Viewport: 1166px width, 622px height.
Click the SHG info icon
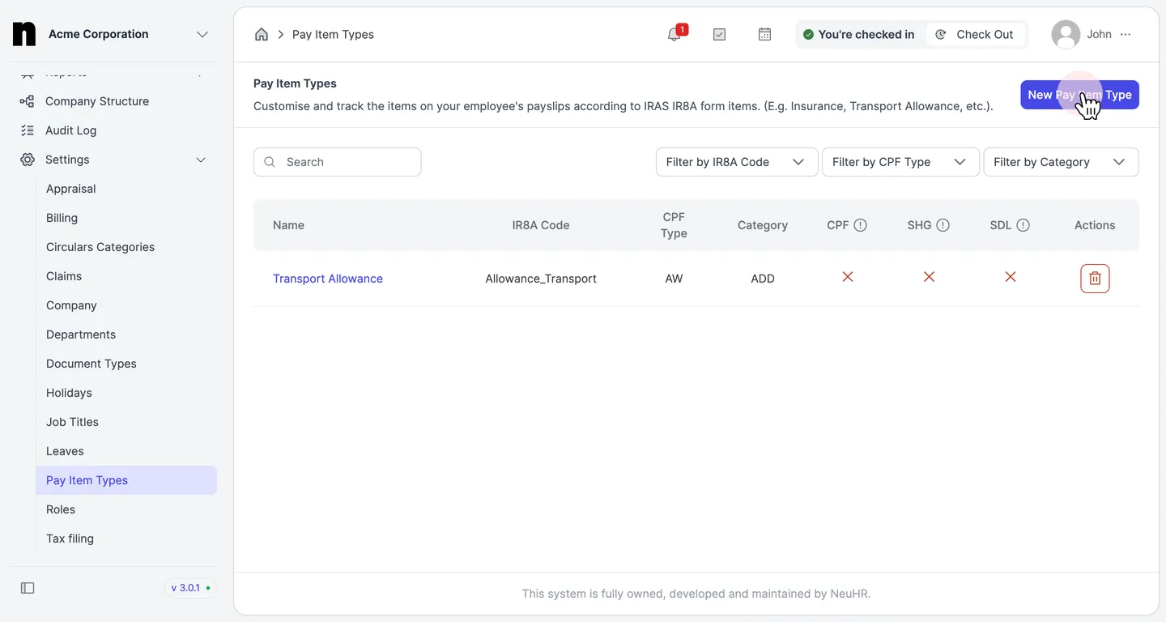(x=943, y=225)
